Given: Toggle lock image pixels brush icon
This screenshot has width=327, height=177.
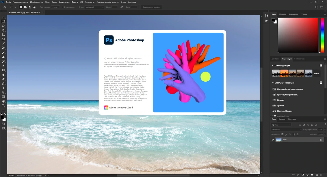Looking at the screenshot, I should pyautogui.click(x=286, y=134).
